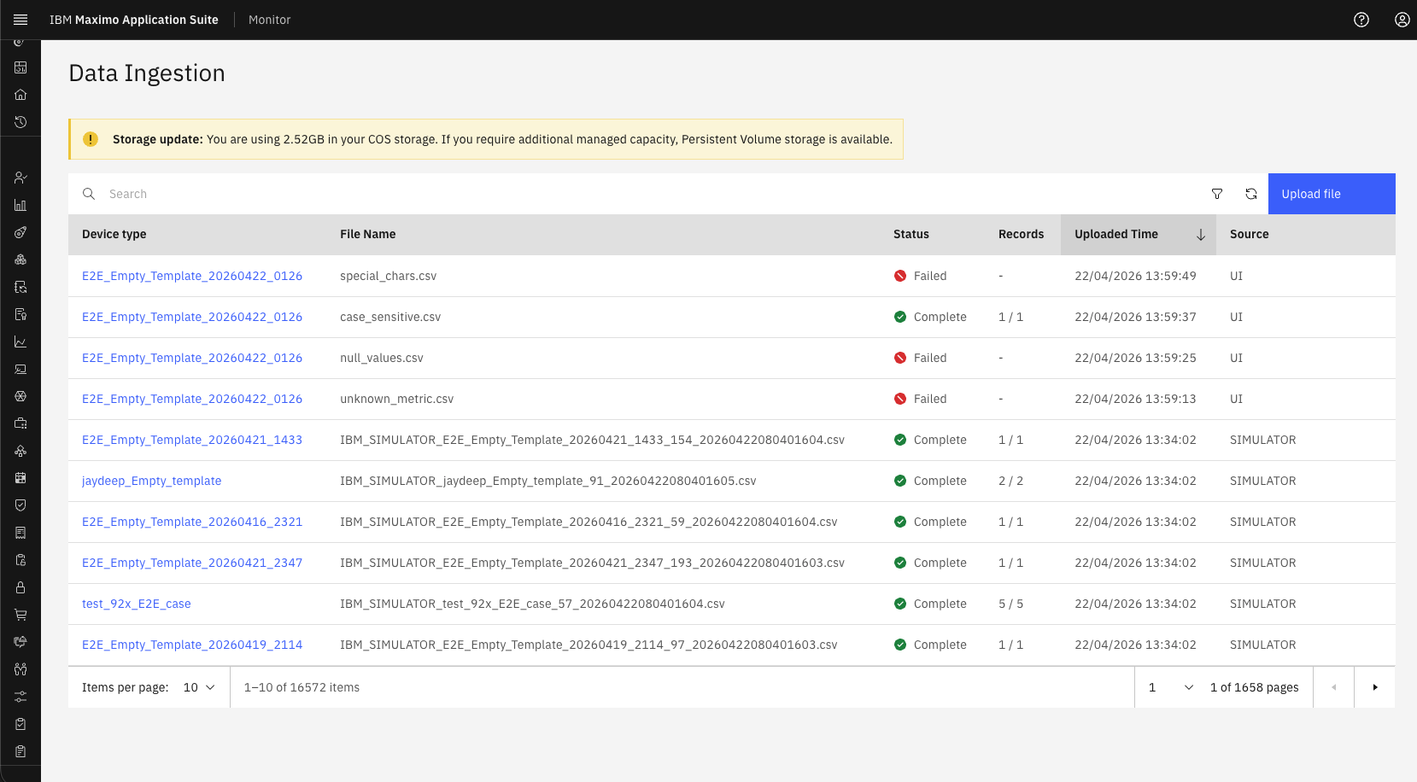Refresh the data ingestion table
1417x782 pixels.
click(1251, 194)
